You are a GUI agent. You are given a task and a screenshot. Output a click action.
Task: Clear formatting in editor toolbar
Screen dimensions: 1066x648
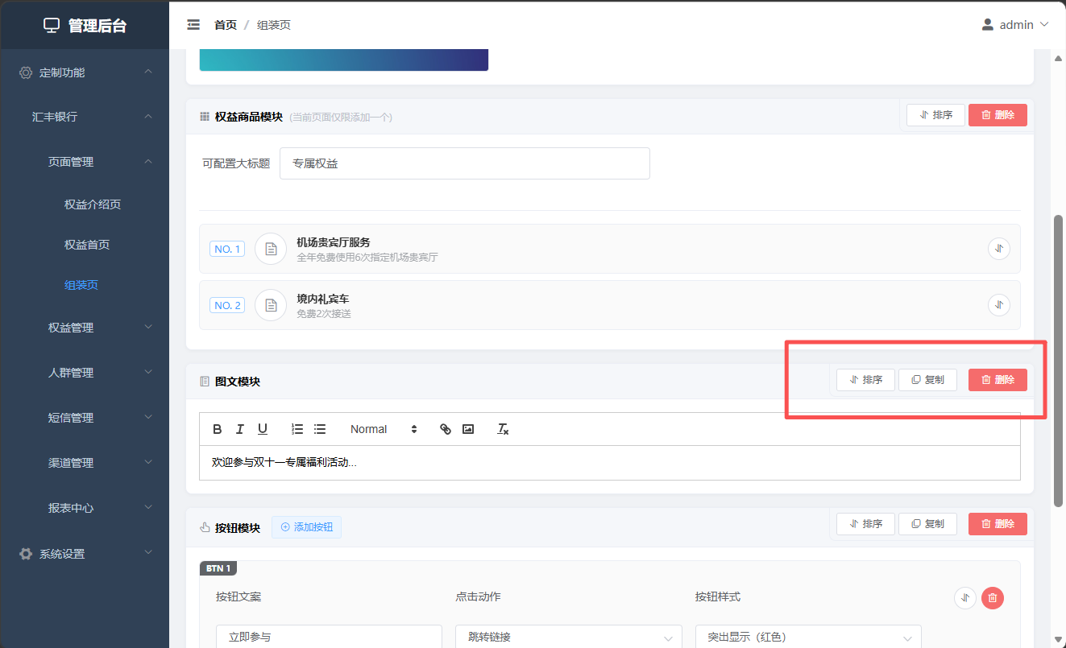[503, 429]
